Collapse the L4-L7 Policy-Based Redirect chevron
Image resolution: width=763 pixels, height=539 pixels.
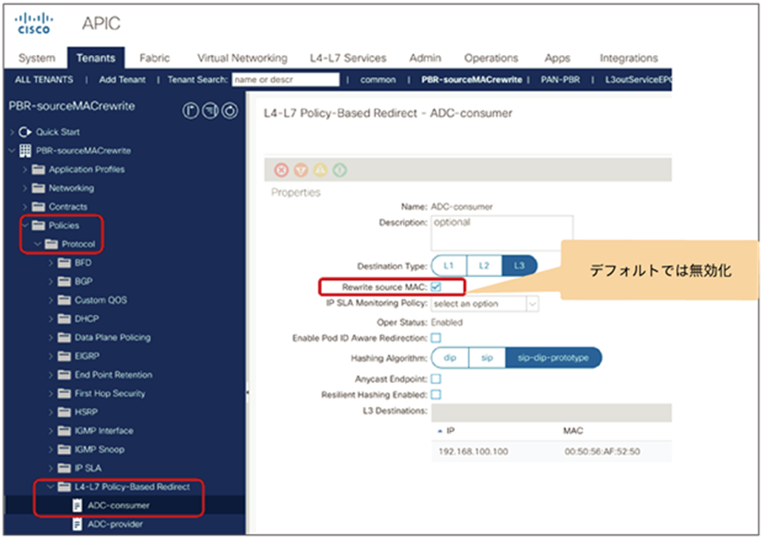(x=51, y=486)
